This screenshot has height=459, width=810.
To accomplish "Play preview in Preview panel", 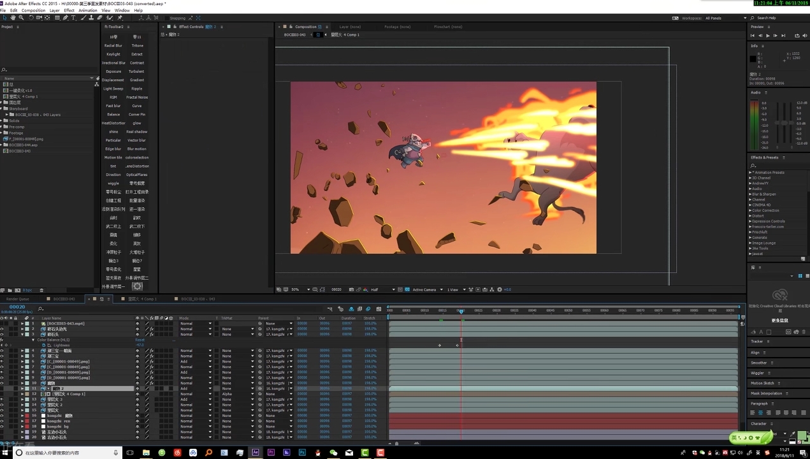I will click(x=768, y=36).
